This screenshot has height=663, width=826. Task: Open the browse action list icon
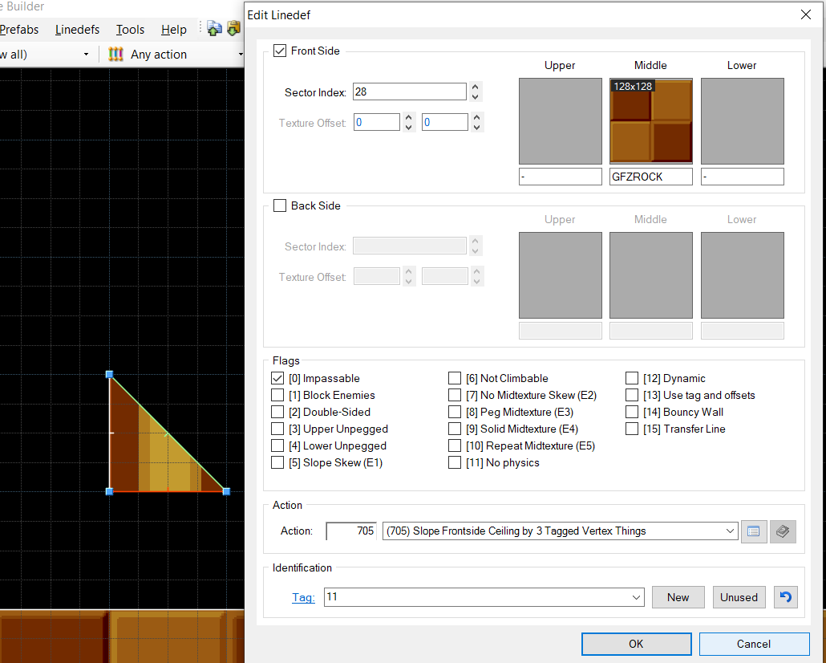point(754,531)
